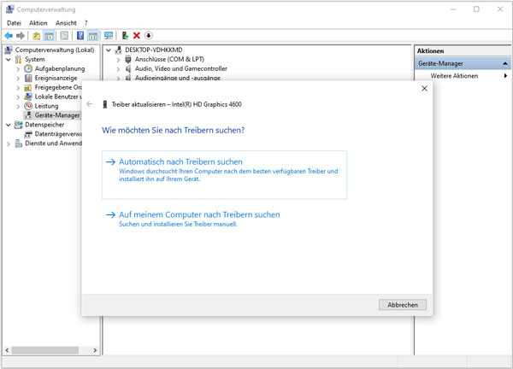Close the Treiber aktualisieren dialog
513x369 pixels.
click(425, 88)
